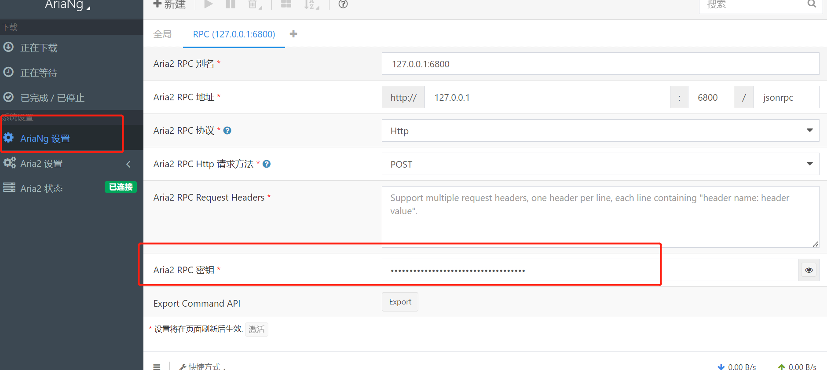The width and height of the screenshot is (827, 370).
Task: Edit RPC host address 127.0.0.1 field
Action: click(x=547, y=97)
